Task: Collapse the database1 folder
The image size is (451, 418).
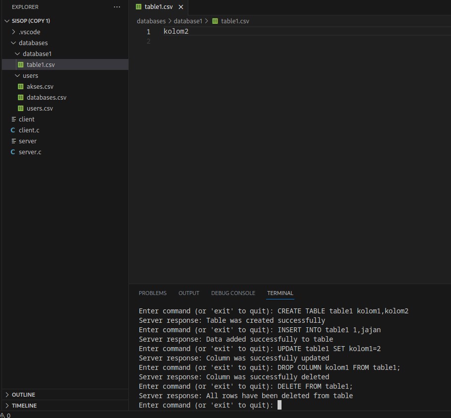Action: [x=17, y=54]
